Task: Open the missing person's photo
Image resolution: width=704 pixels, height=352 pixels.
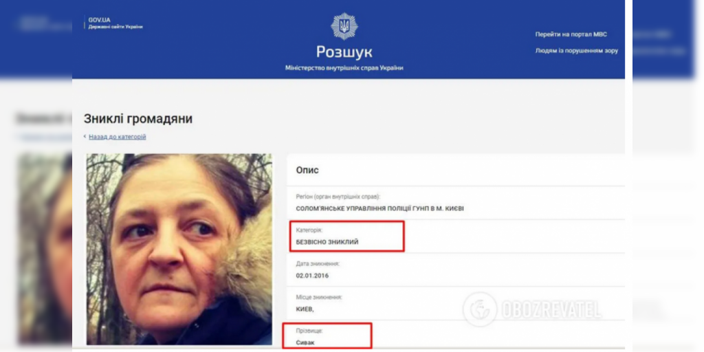Action: (x=179, y=249)
